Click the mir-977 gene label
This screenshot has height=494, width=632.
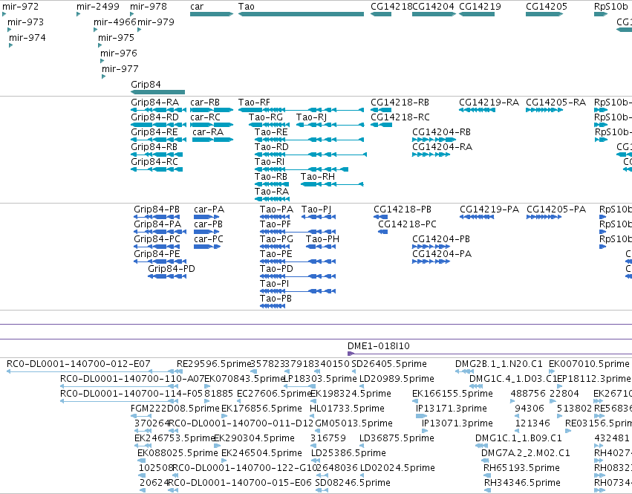point(120,69)
